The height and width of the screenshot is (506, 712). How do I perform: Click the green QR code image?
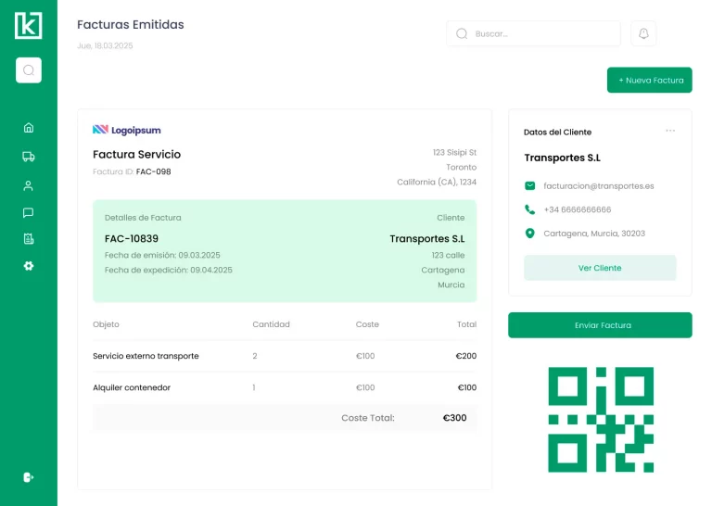coord(601,420)
